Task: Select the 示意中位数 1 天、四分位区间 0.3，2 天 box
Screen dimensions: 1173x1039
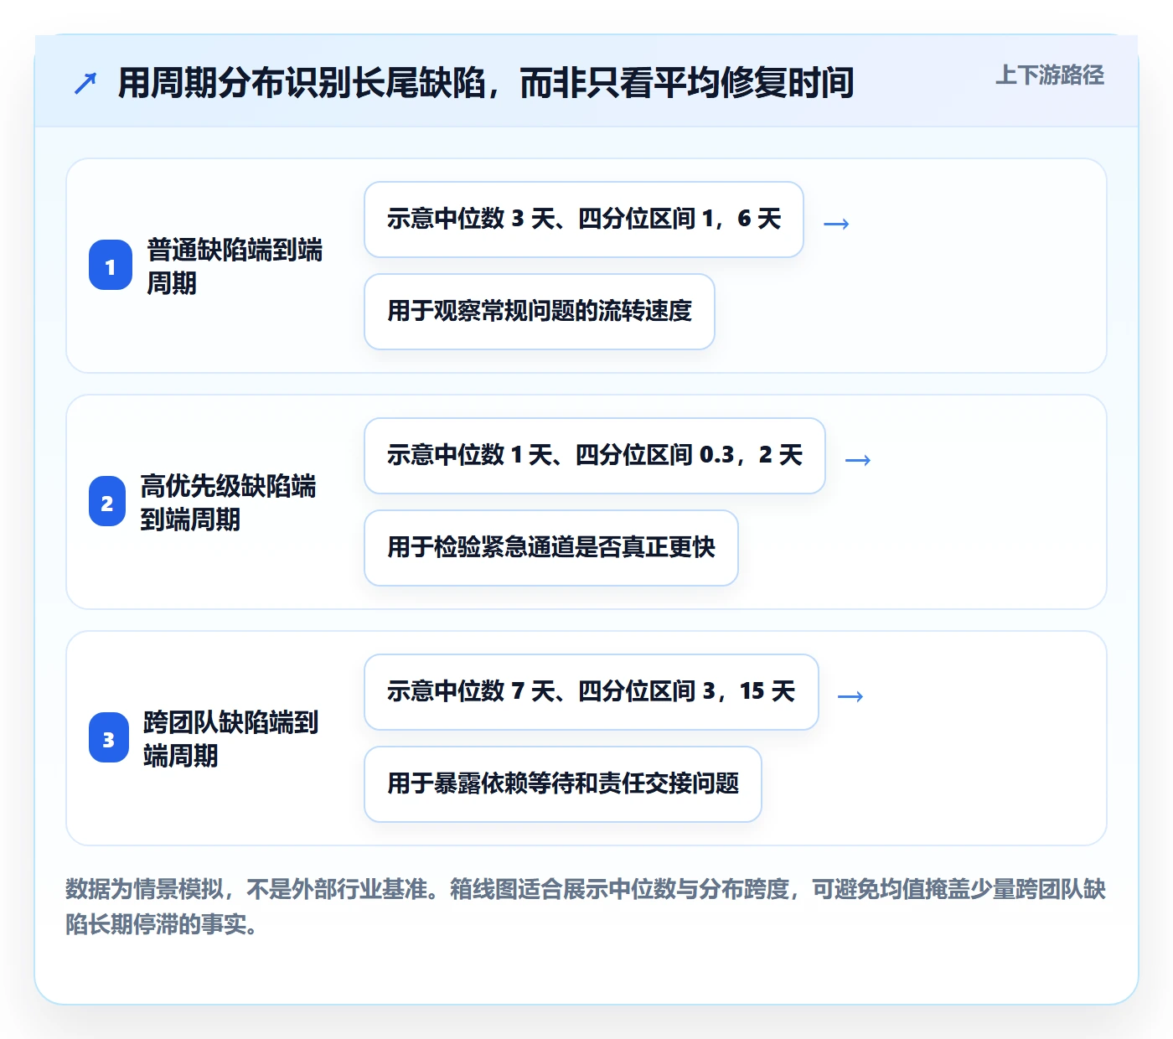Action: coord(595,456)
